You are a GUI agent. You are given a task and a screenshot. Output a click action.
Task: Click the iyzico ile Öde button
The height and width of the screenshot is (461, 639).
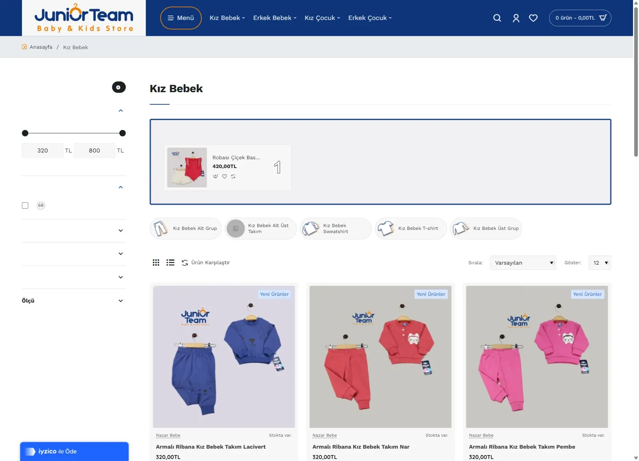click(74, 451)
